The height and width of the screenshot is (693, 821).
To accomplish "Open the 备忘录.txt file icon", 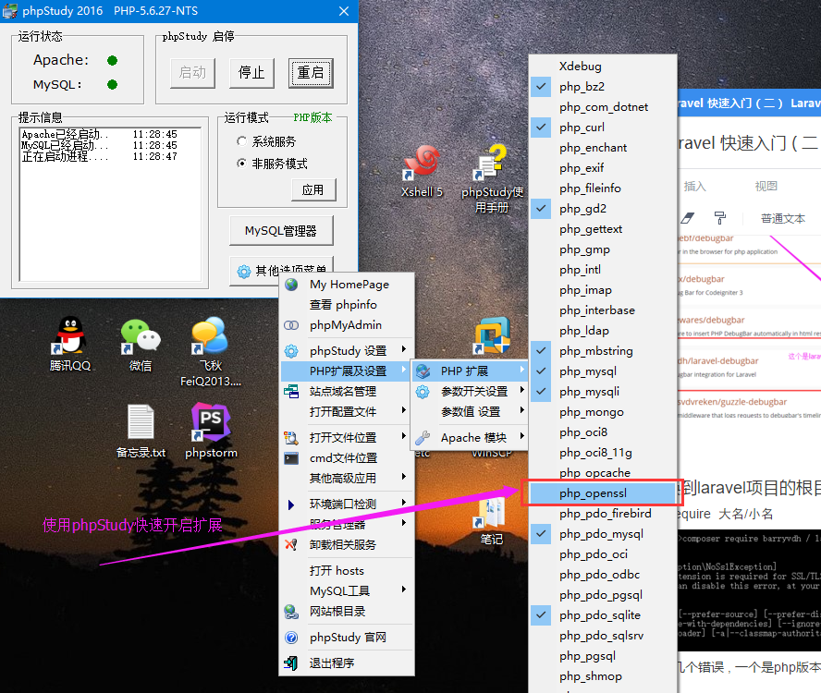I will 141,425.
